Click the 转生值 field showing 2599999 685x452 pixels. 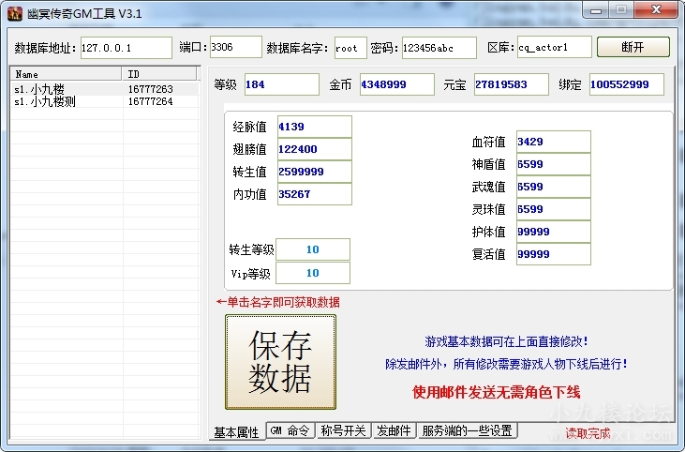(x=314, y=172)
